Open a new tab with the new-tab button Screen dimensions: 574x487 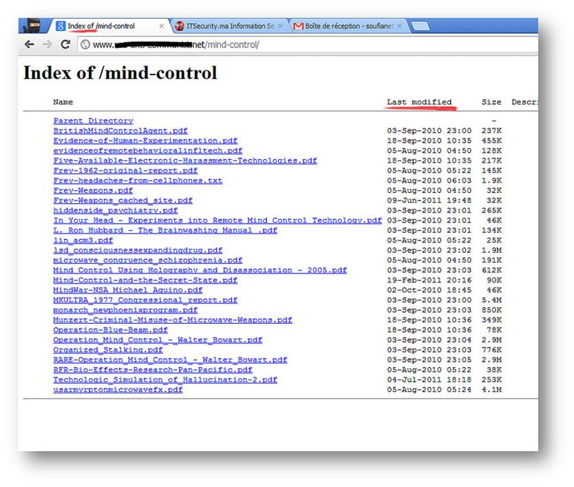pos(420,26)
